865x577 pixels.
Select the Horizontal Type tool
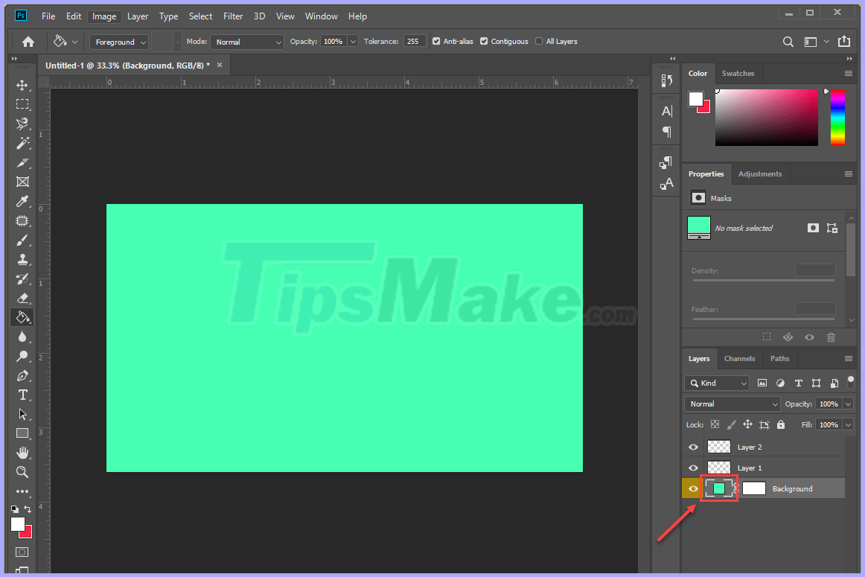(22, 395)
